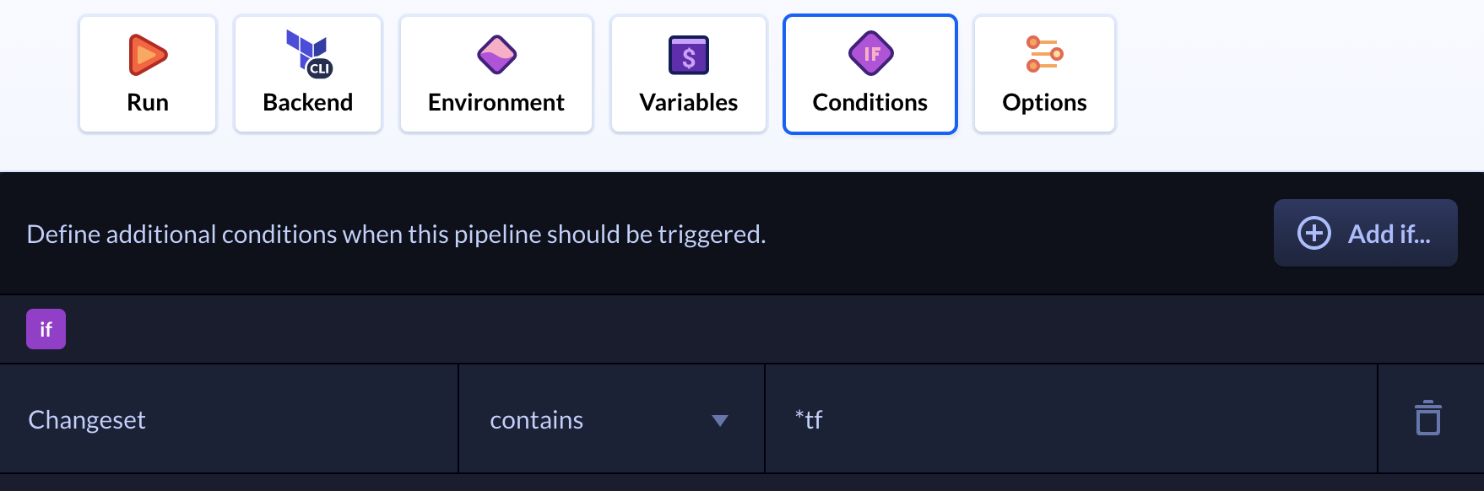
Task: Click the circled plus icon in Add if
Action: tap(1314, 233)
